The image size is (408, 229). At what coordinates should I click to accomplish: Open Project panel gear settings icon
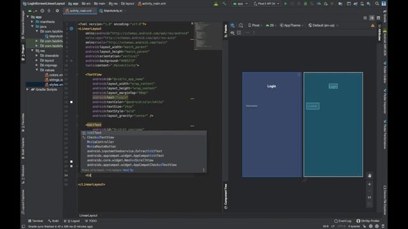click(57, 11)
